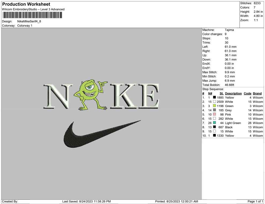This screenshot has width=265, height=204.
Task: Click the Zoom 1:1 value
Action: coord(256,20)
